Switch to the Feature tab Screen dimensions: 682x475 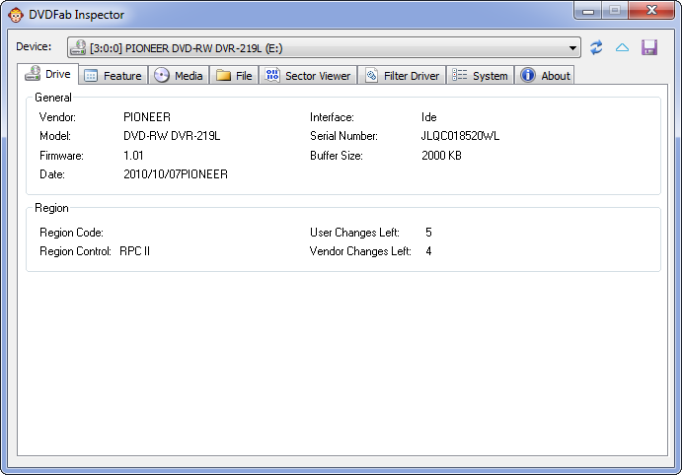pos(114,76)
